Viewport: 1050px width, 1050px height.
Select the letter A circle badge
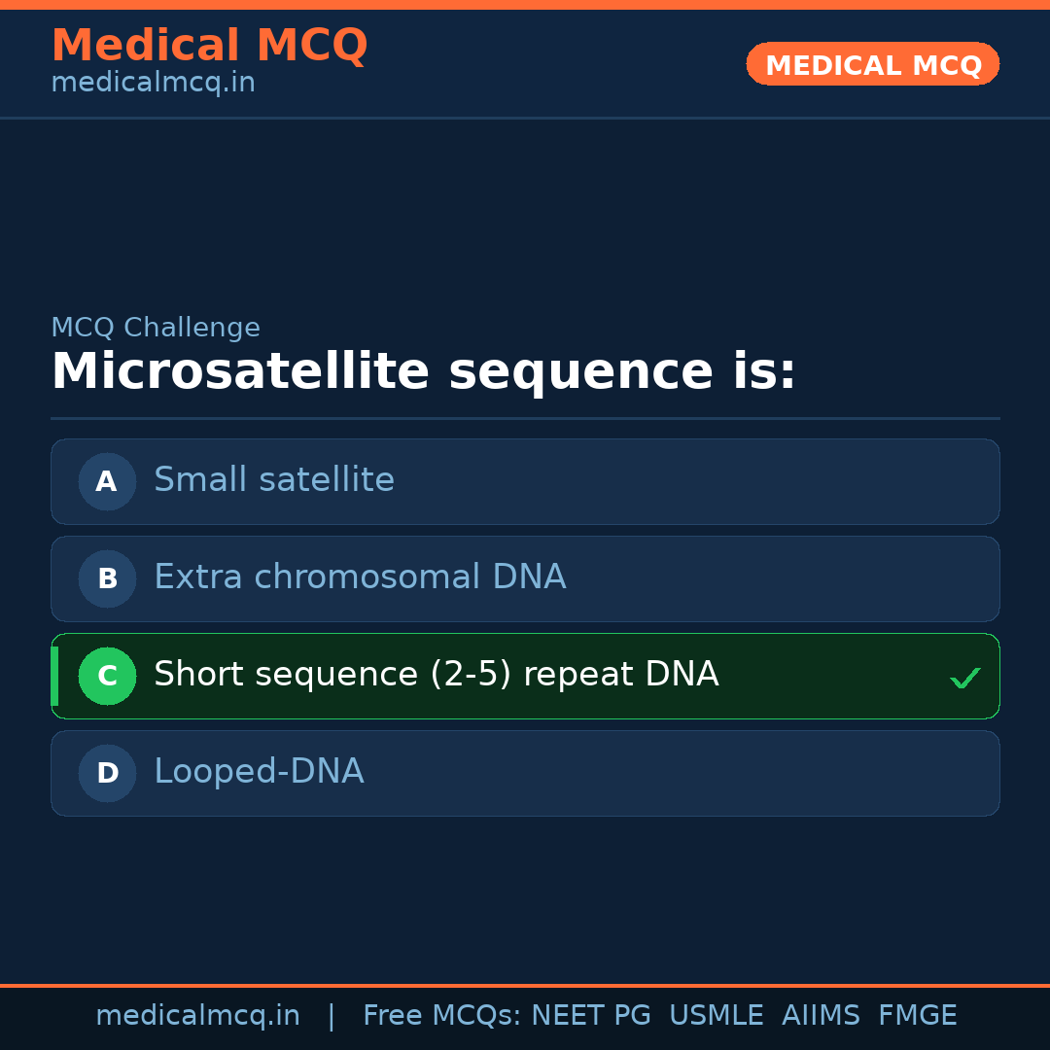click(107, 481)
